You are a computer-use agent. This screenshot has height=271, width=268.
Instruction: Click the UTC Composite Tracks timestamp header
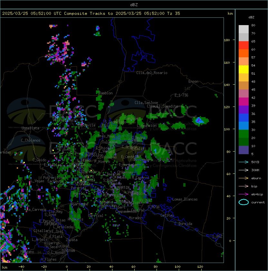tap(91, 14)
